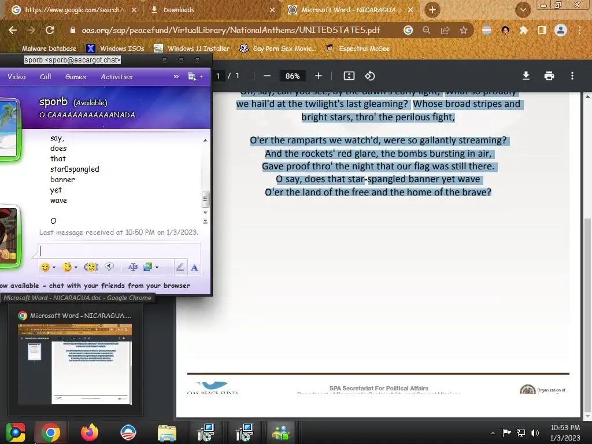
Task: Open background picture dropdown in chat
Action: pyautogui.click(x=151, y=267)
